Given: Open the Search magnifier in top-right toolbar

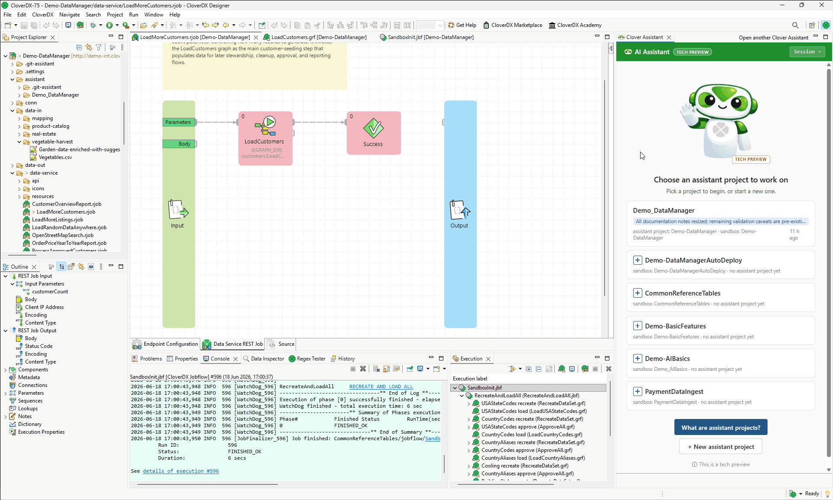Looking at the screenshot, I should (795, 25).
